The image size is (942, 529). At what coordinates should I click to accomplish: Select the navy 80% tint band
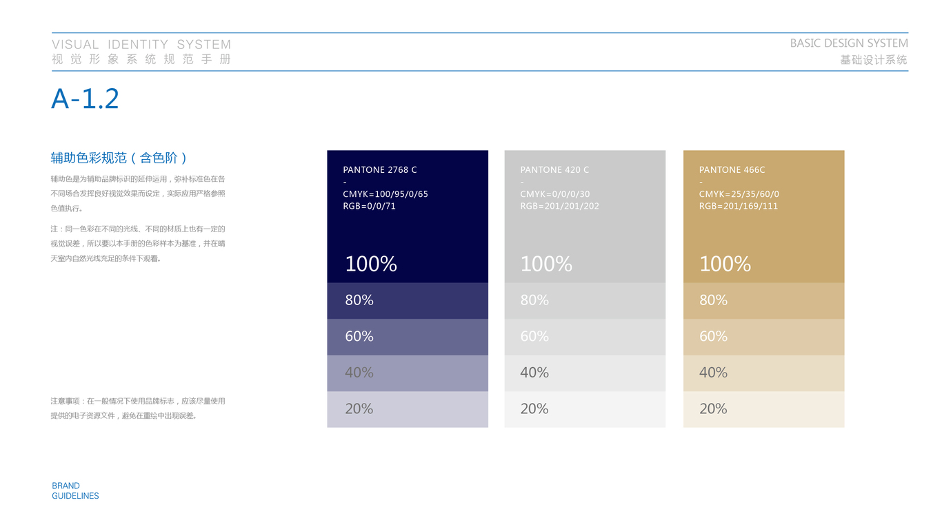click(408, 300)
